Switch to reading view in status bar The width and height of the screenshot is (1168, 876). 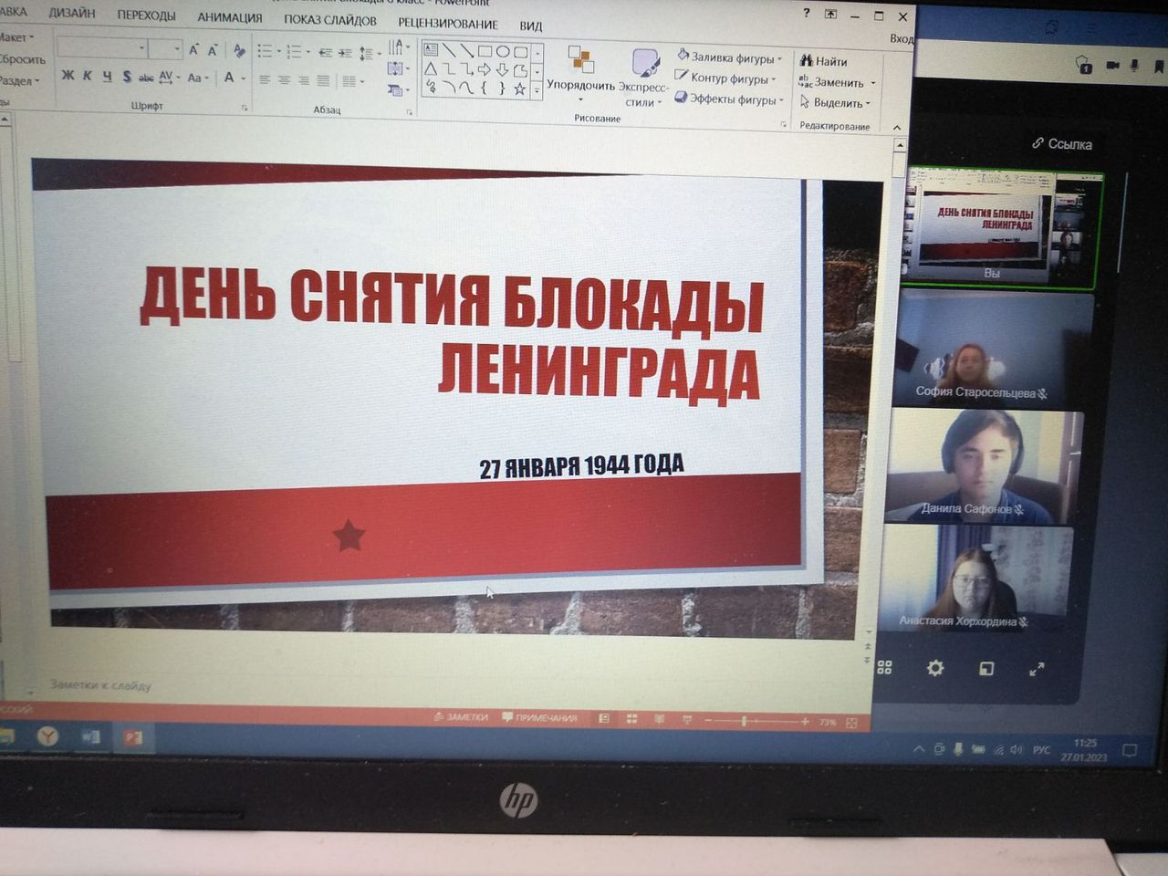pyautogui.click(x=659, y=720)
